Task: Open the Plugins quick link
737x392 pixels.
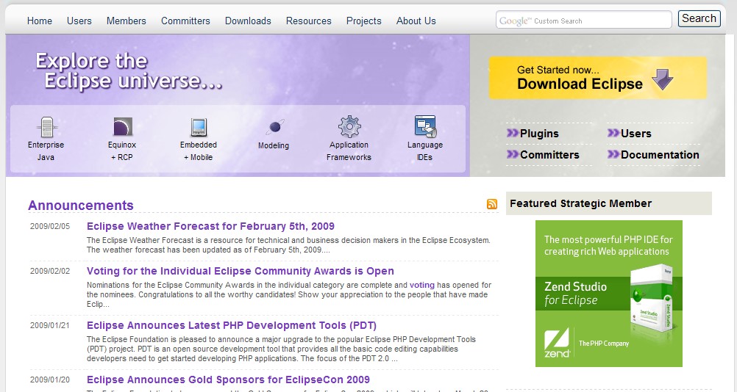Action: [x=539, y=134]
